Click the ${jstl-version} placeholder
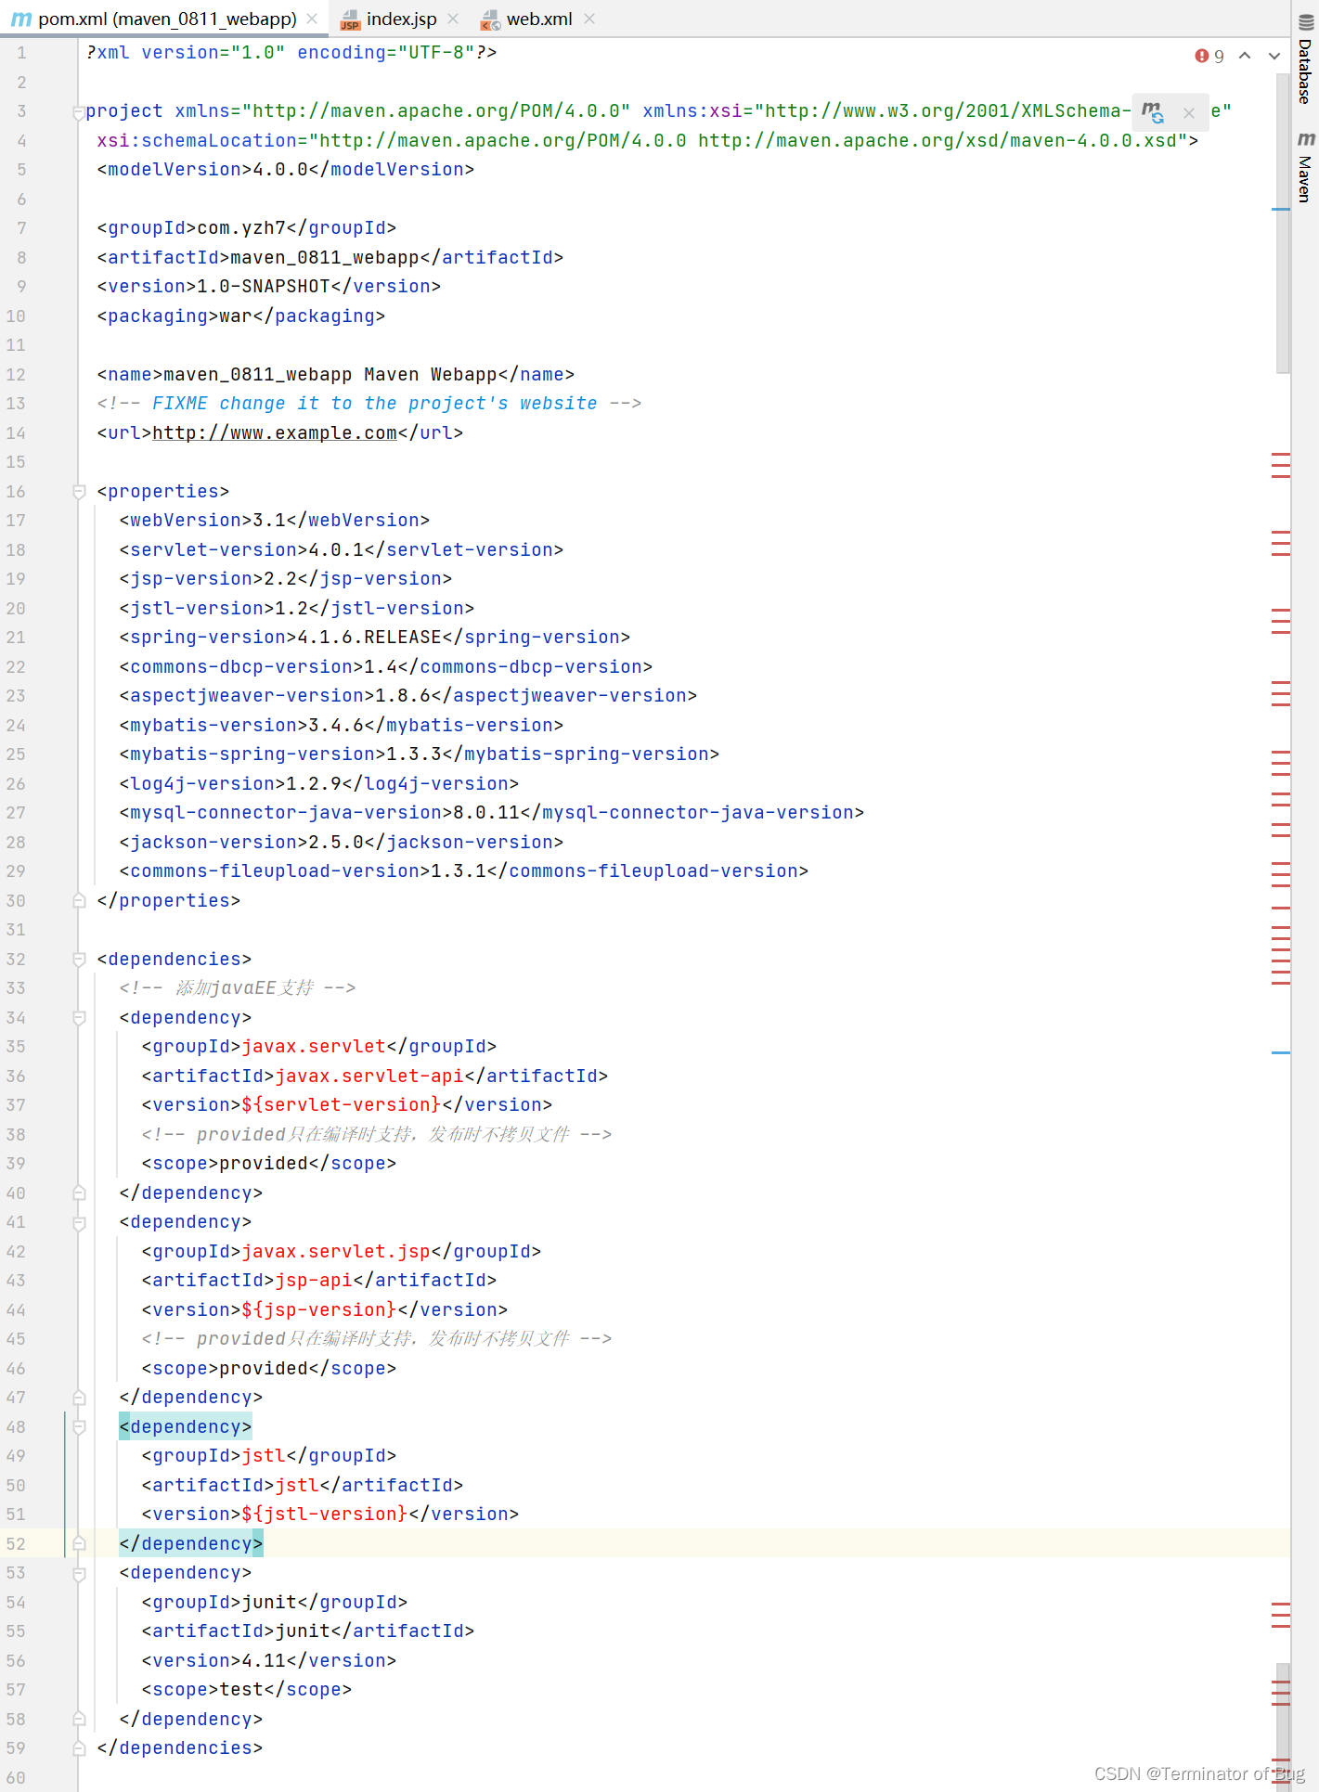The width and height of the screenshot is (1319, 1792). [324, 1515]
